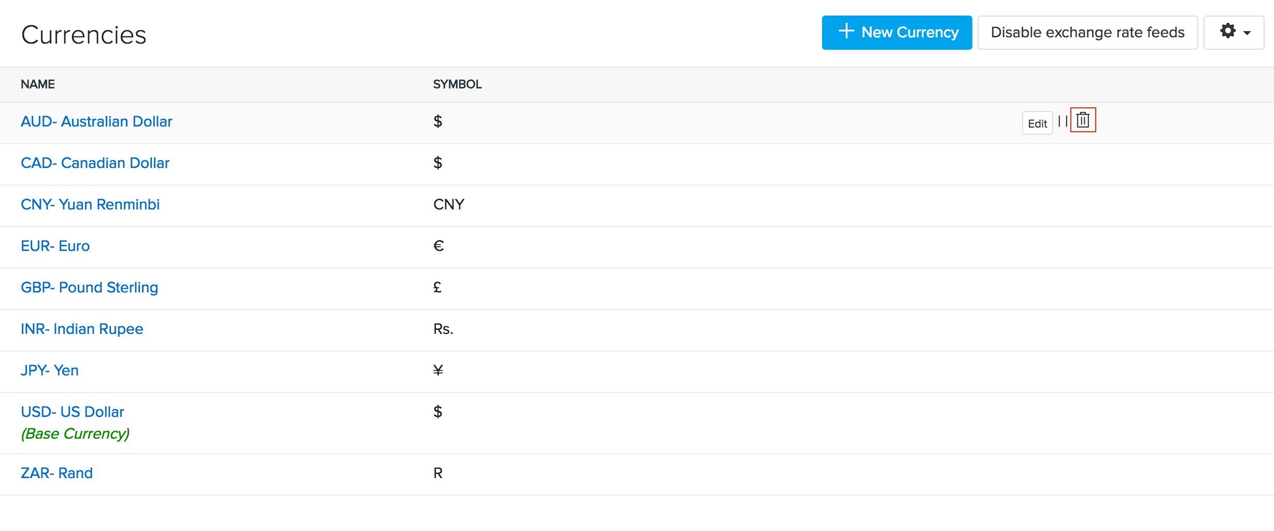Create a New Currency
This screenshot has height=531, width=1274.
coord(897,32)
